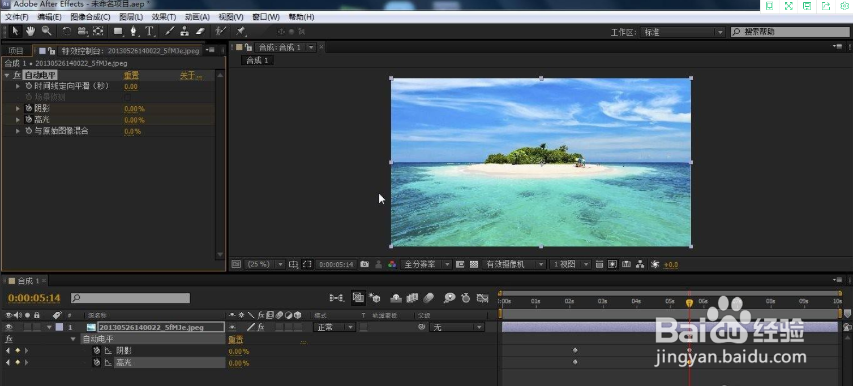Select the Roto Brush tool
Viewport: 853px width, 386px height.
pyautogui.click(x=221, y=32)
